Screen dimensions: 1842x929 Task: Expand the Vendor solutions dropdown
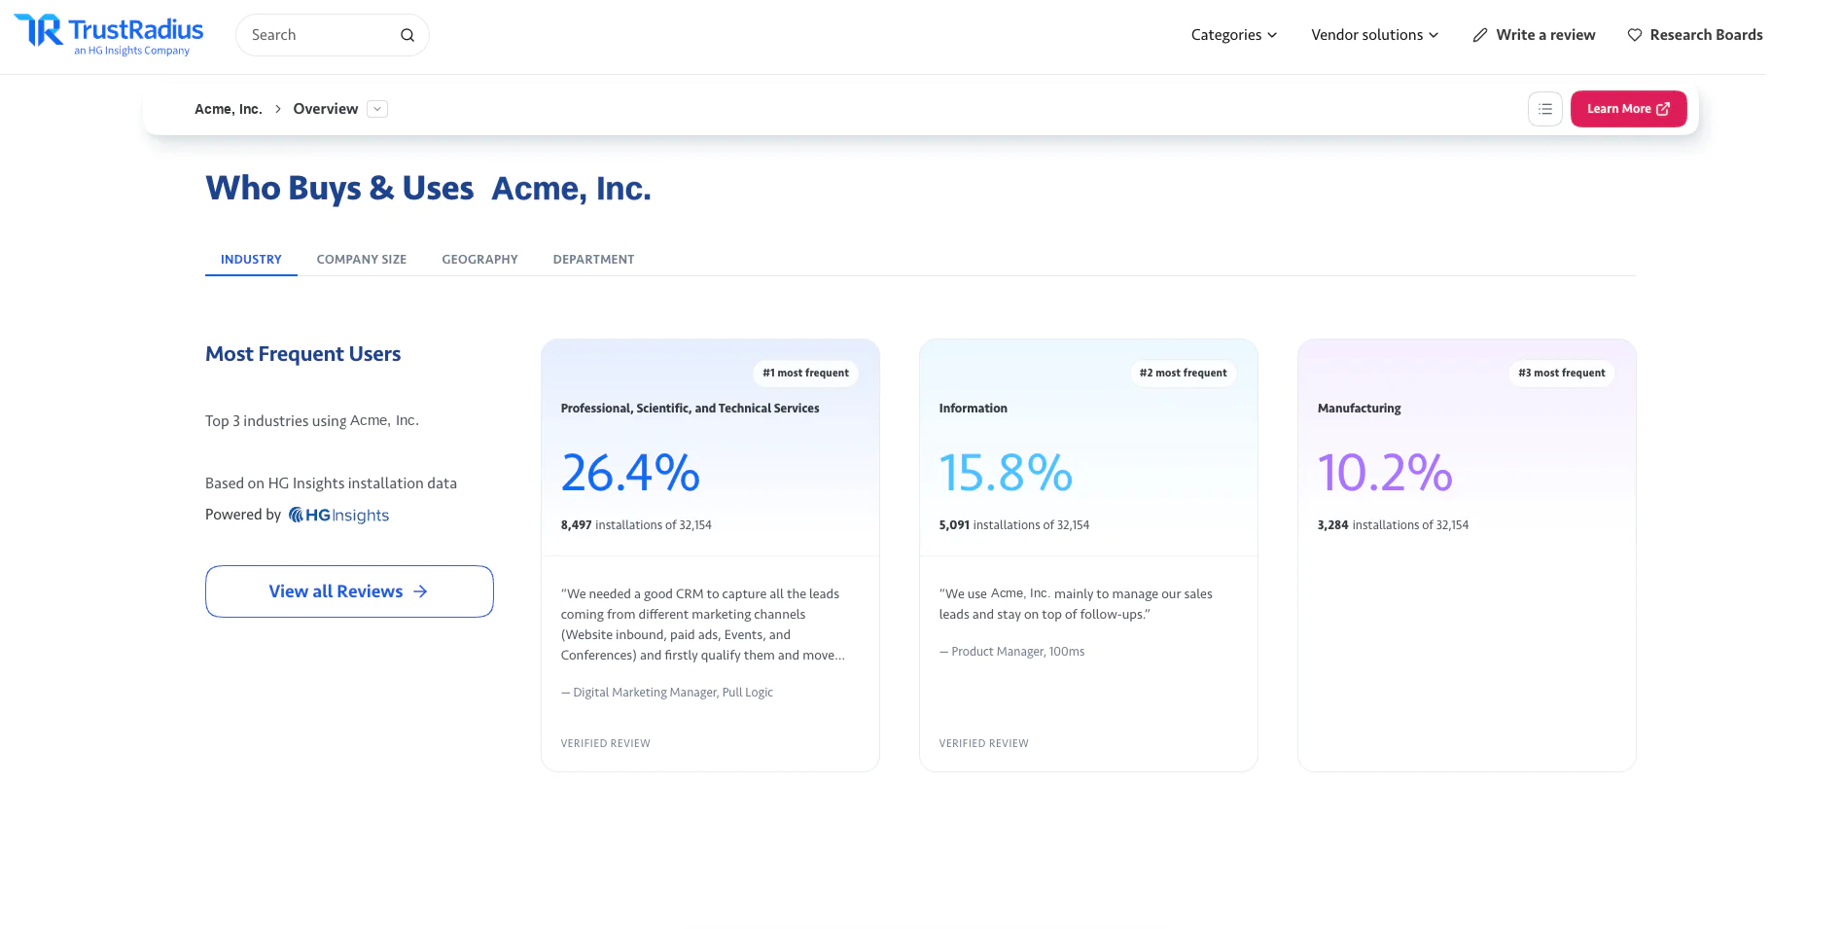pos(1375,35)
